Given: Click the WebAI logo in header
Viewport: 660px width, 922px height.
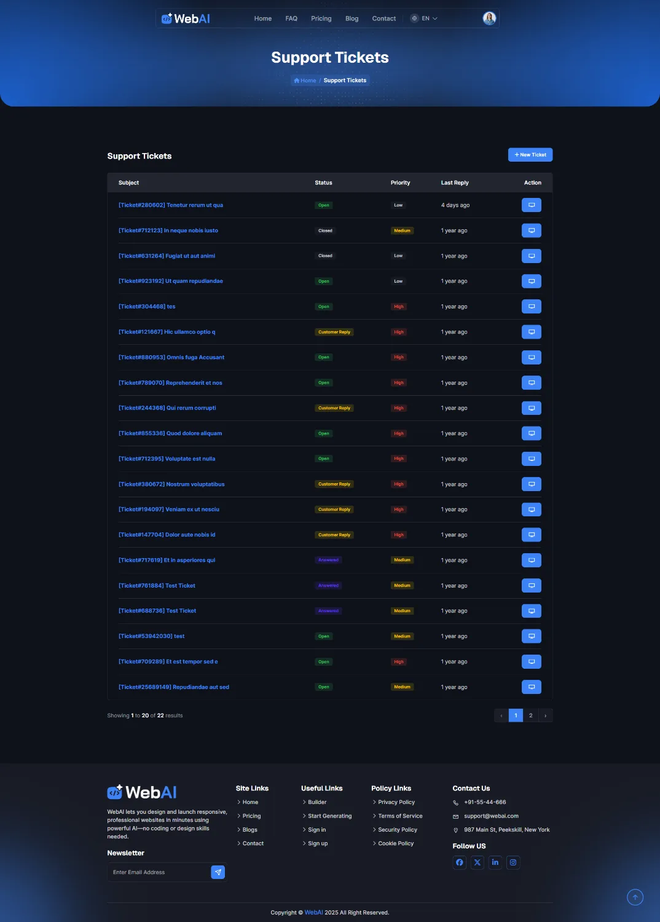Looking at the screenshot, I should (186, 18).
